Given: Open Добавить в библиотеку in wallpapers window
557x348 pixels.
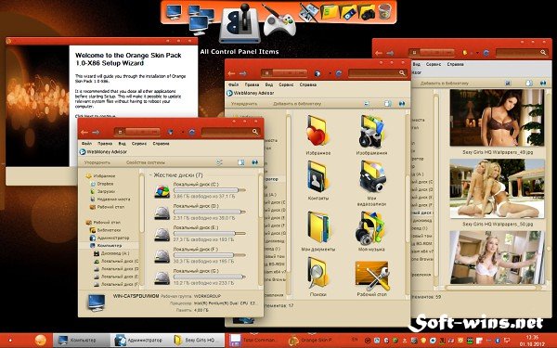Looking at the screenshot, I should [x=445, y=84].
